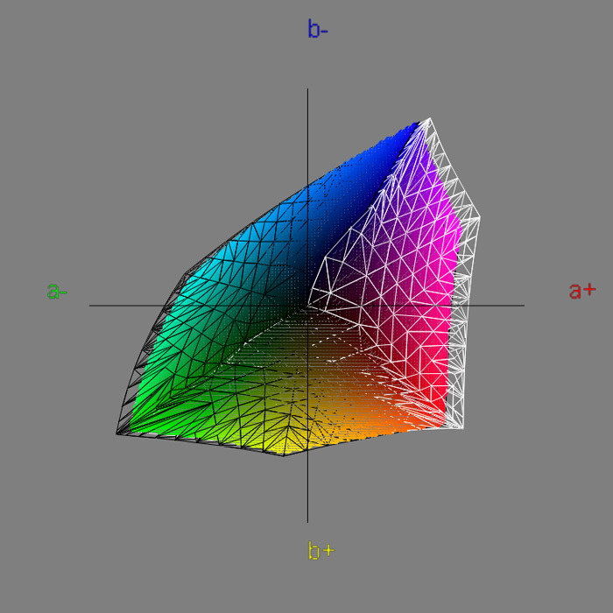The image size is (613, 613).
Task: Click the green "a-" axis label
Action: tap(57, 291)
